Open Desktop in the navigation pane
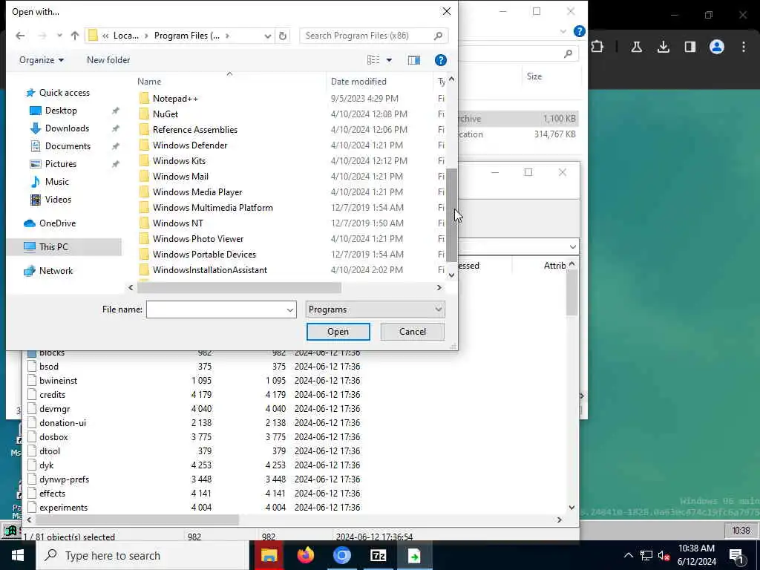This screenshot has height=570, width=760. point(61,111)
